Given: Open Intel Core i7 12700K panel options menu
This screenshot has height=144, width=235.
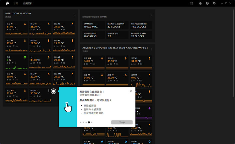Looking at the screenshot, I should tap(74, 15).
